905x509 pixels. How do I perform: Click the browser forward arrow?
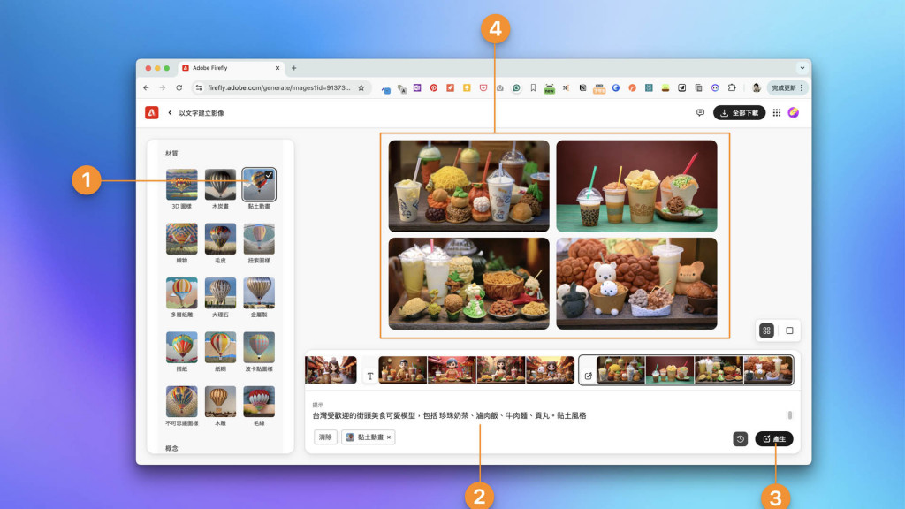click(163, 87)
